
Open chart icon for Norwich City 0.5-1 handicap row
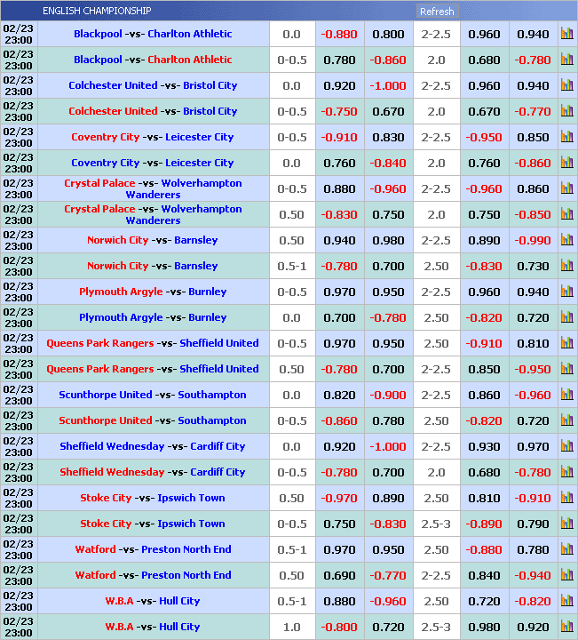[566, 267]
